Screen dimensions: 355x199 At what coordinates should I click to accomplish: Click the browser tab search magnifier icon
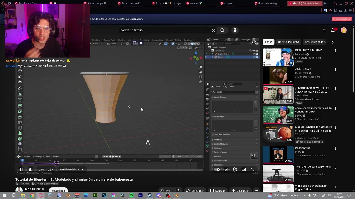335,3
